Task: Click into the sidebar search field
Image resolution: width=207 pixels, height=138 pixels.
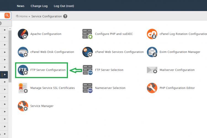Action: (2, 15)
